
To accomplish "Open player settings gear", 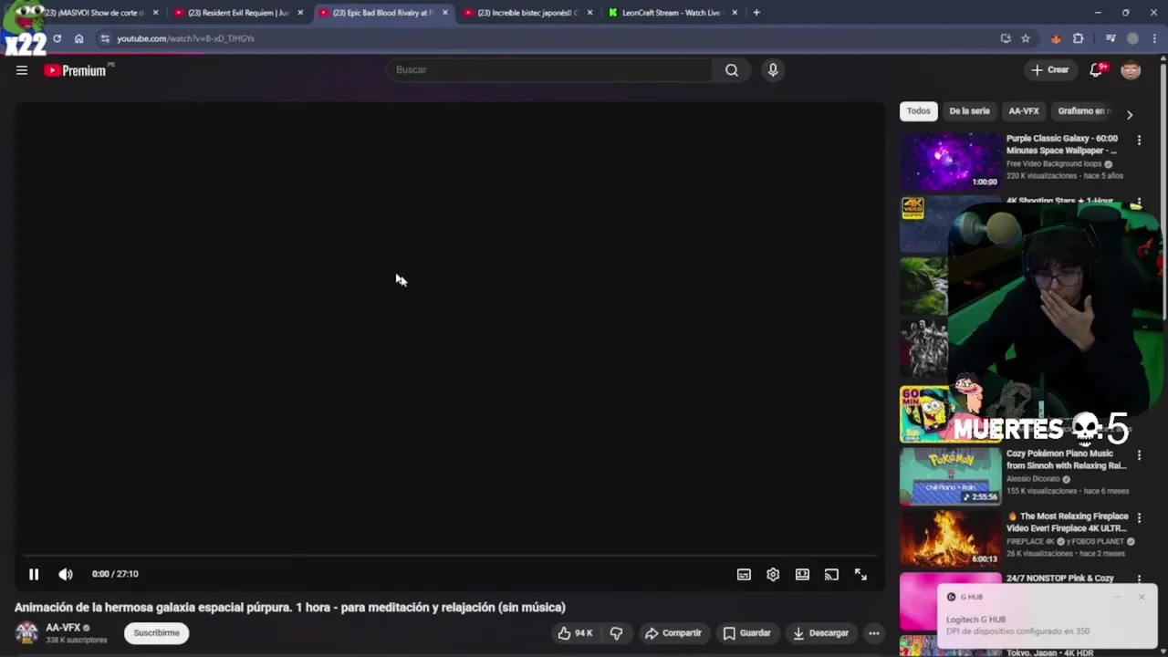I will click(x=773, y=574).
